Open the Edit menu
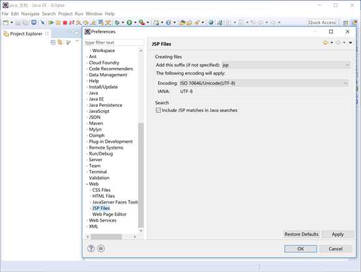361x272 pixels. pyautogui.click(x=15, y=14)
